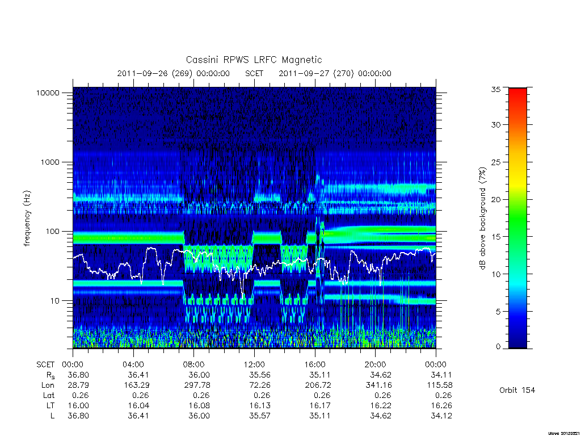This screenshot has width=581, height=436.
Task: Click the Cassini RPWS LRFC Magnetic title
Action: point(254,60)
